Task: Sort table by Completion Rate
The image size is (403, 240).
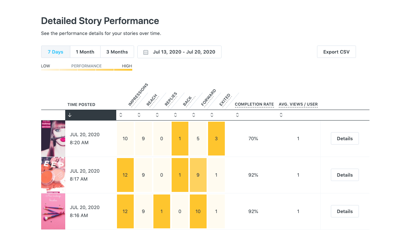Action: coord(238,115)
